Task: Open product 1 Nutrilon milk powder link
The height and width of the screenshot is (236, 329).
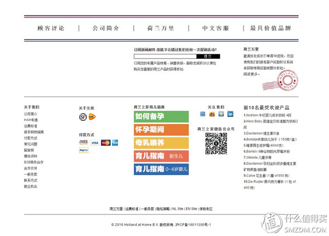Action: coord(268,115)
